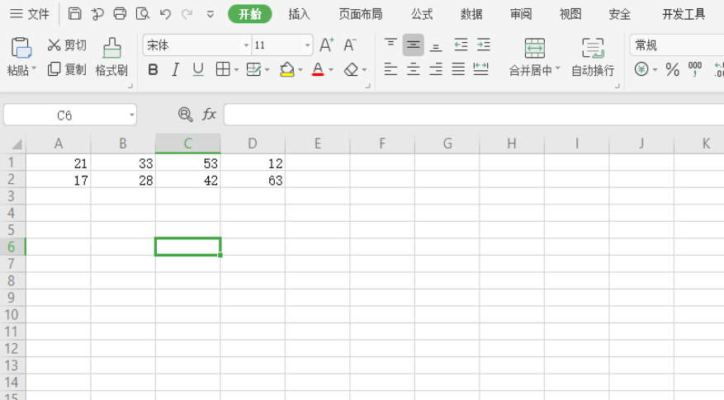This screenshot has width=724, height=400.
Task: Open Print Preview icon
Action: pos(143,13)
